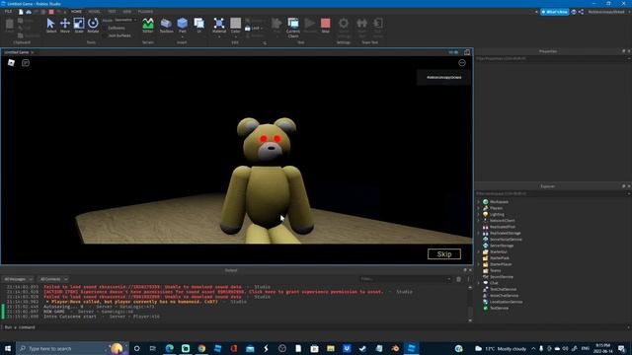
Task: Expand the StarterPlayer node
Action: (x=479, y=264)
